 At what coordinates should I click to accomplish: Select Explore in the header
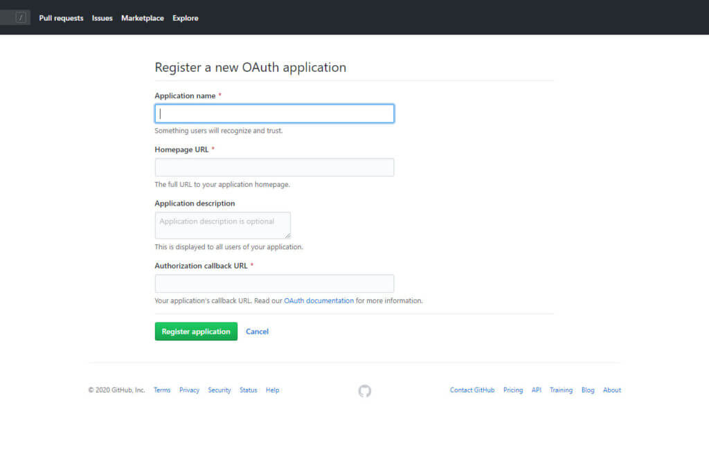pos(186,18)
